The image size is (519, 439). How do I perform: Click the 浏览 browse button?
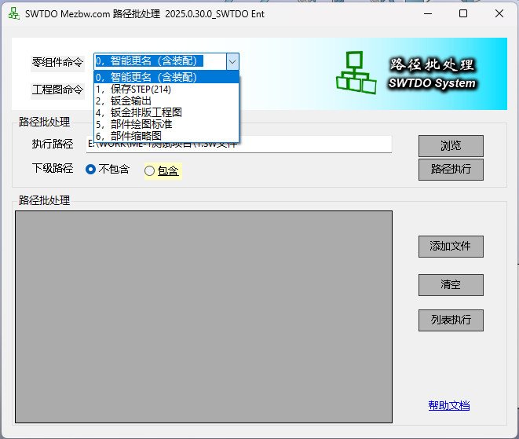pyautogui.click(x=450, y=146)
